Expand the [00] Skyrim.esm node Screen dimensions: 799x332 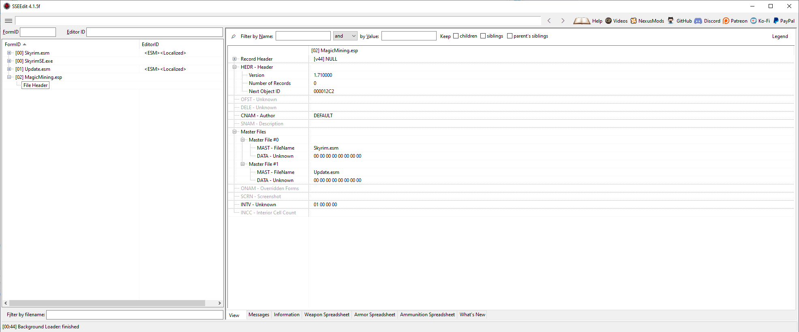pos(9,53)
